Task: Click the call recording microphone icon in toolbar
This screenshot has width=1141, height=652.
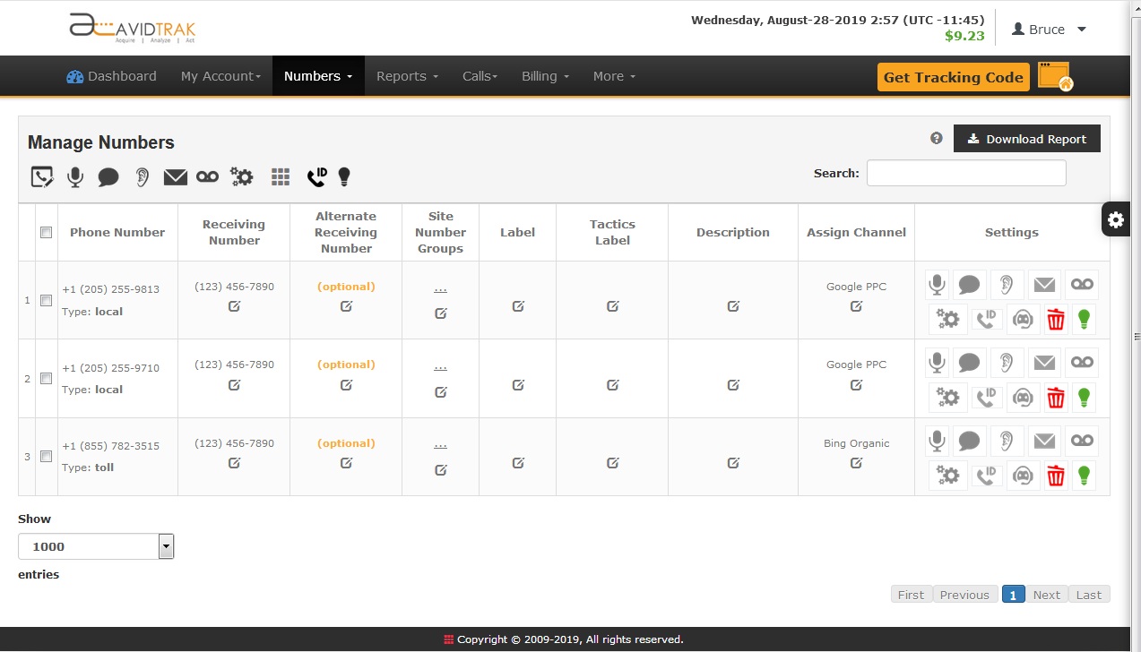Action: (x=75, y=176)
